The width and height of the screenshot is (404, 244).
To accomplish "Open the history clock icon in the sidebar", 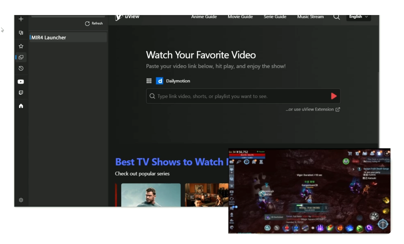I will pyautogui.click(x=21, y=67).
